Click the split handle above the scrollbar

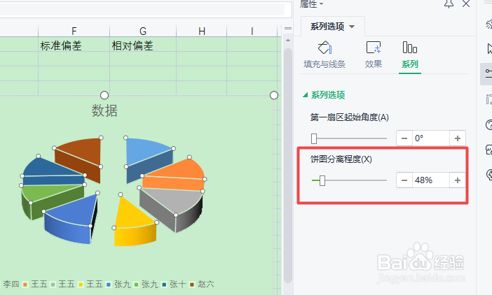pos(288,29)
